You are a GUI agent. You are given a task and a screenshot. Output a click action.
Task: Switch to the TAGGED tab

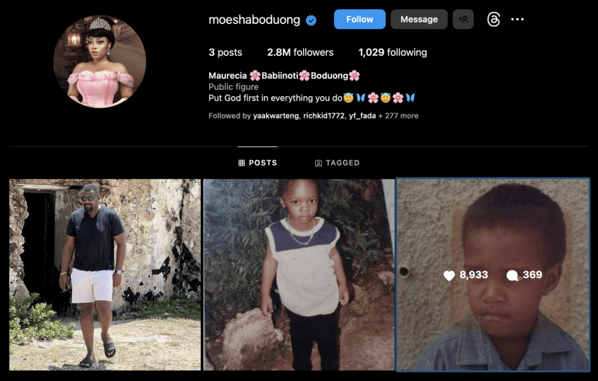point(337,163)
